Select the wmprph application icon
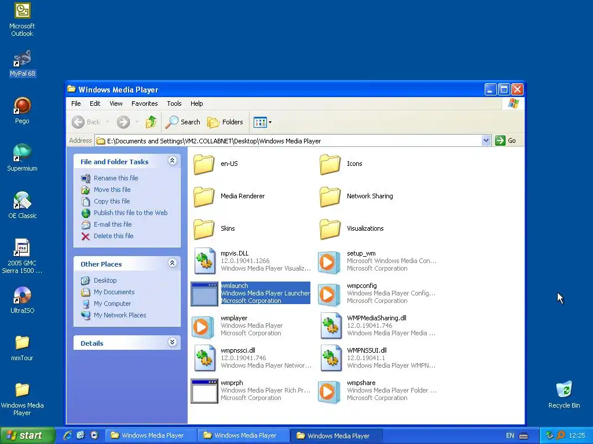Image resolution: width=593 pixels, height=444 pixels. 204,391
